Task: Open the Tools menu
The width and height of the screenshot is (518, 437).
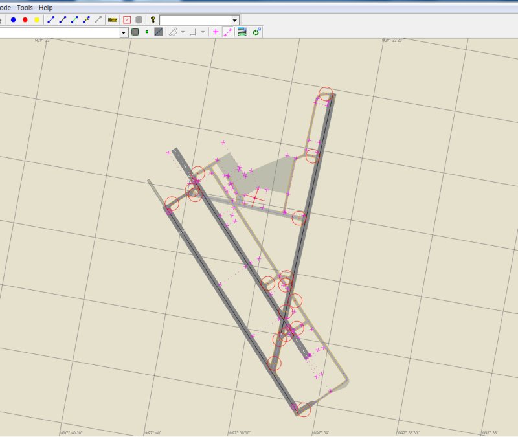Action: coord(25,8)
